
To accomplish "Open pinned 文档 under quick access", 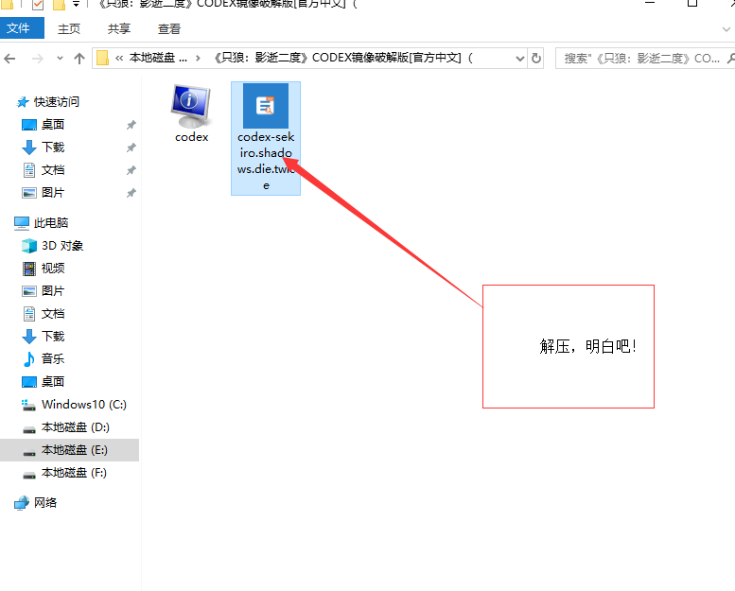I will pos(53,169).
